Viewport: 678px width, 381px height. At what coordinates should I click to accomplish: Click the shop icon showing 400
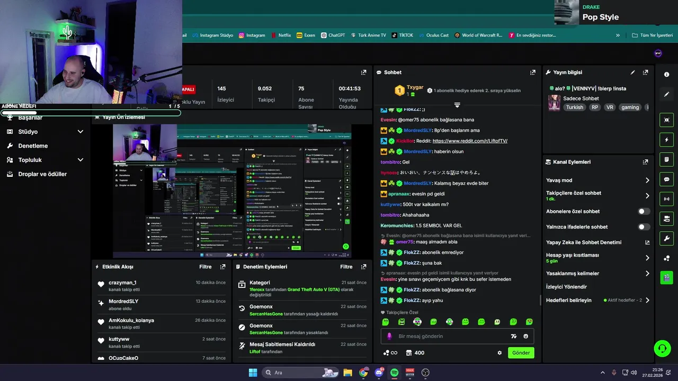(415, 353)
